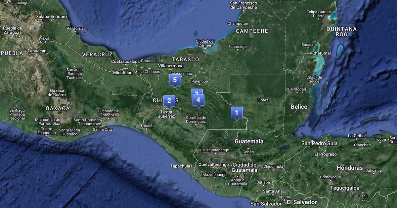Click the Felipe Carrillo Puerto label

(319, 14)
